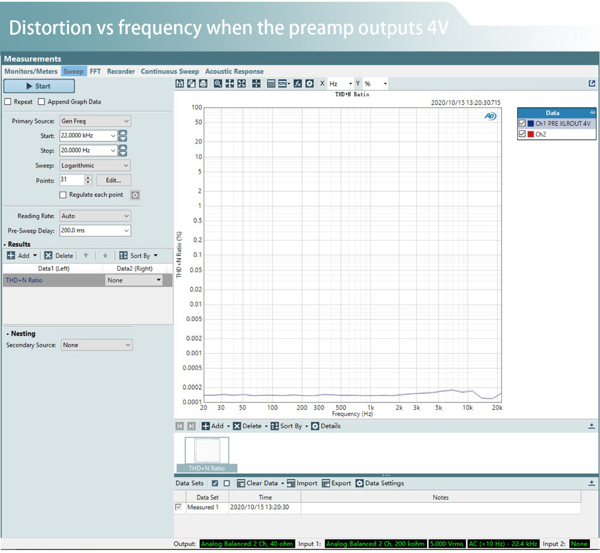
Task: Activate the zoom magnifier tool above graph
Action: point(218,84)
